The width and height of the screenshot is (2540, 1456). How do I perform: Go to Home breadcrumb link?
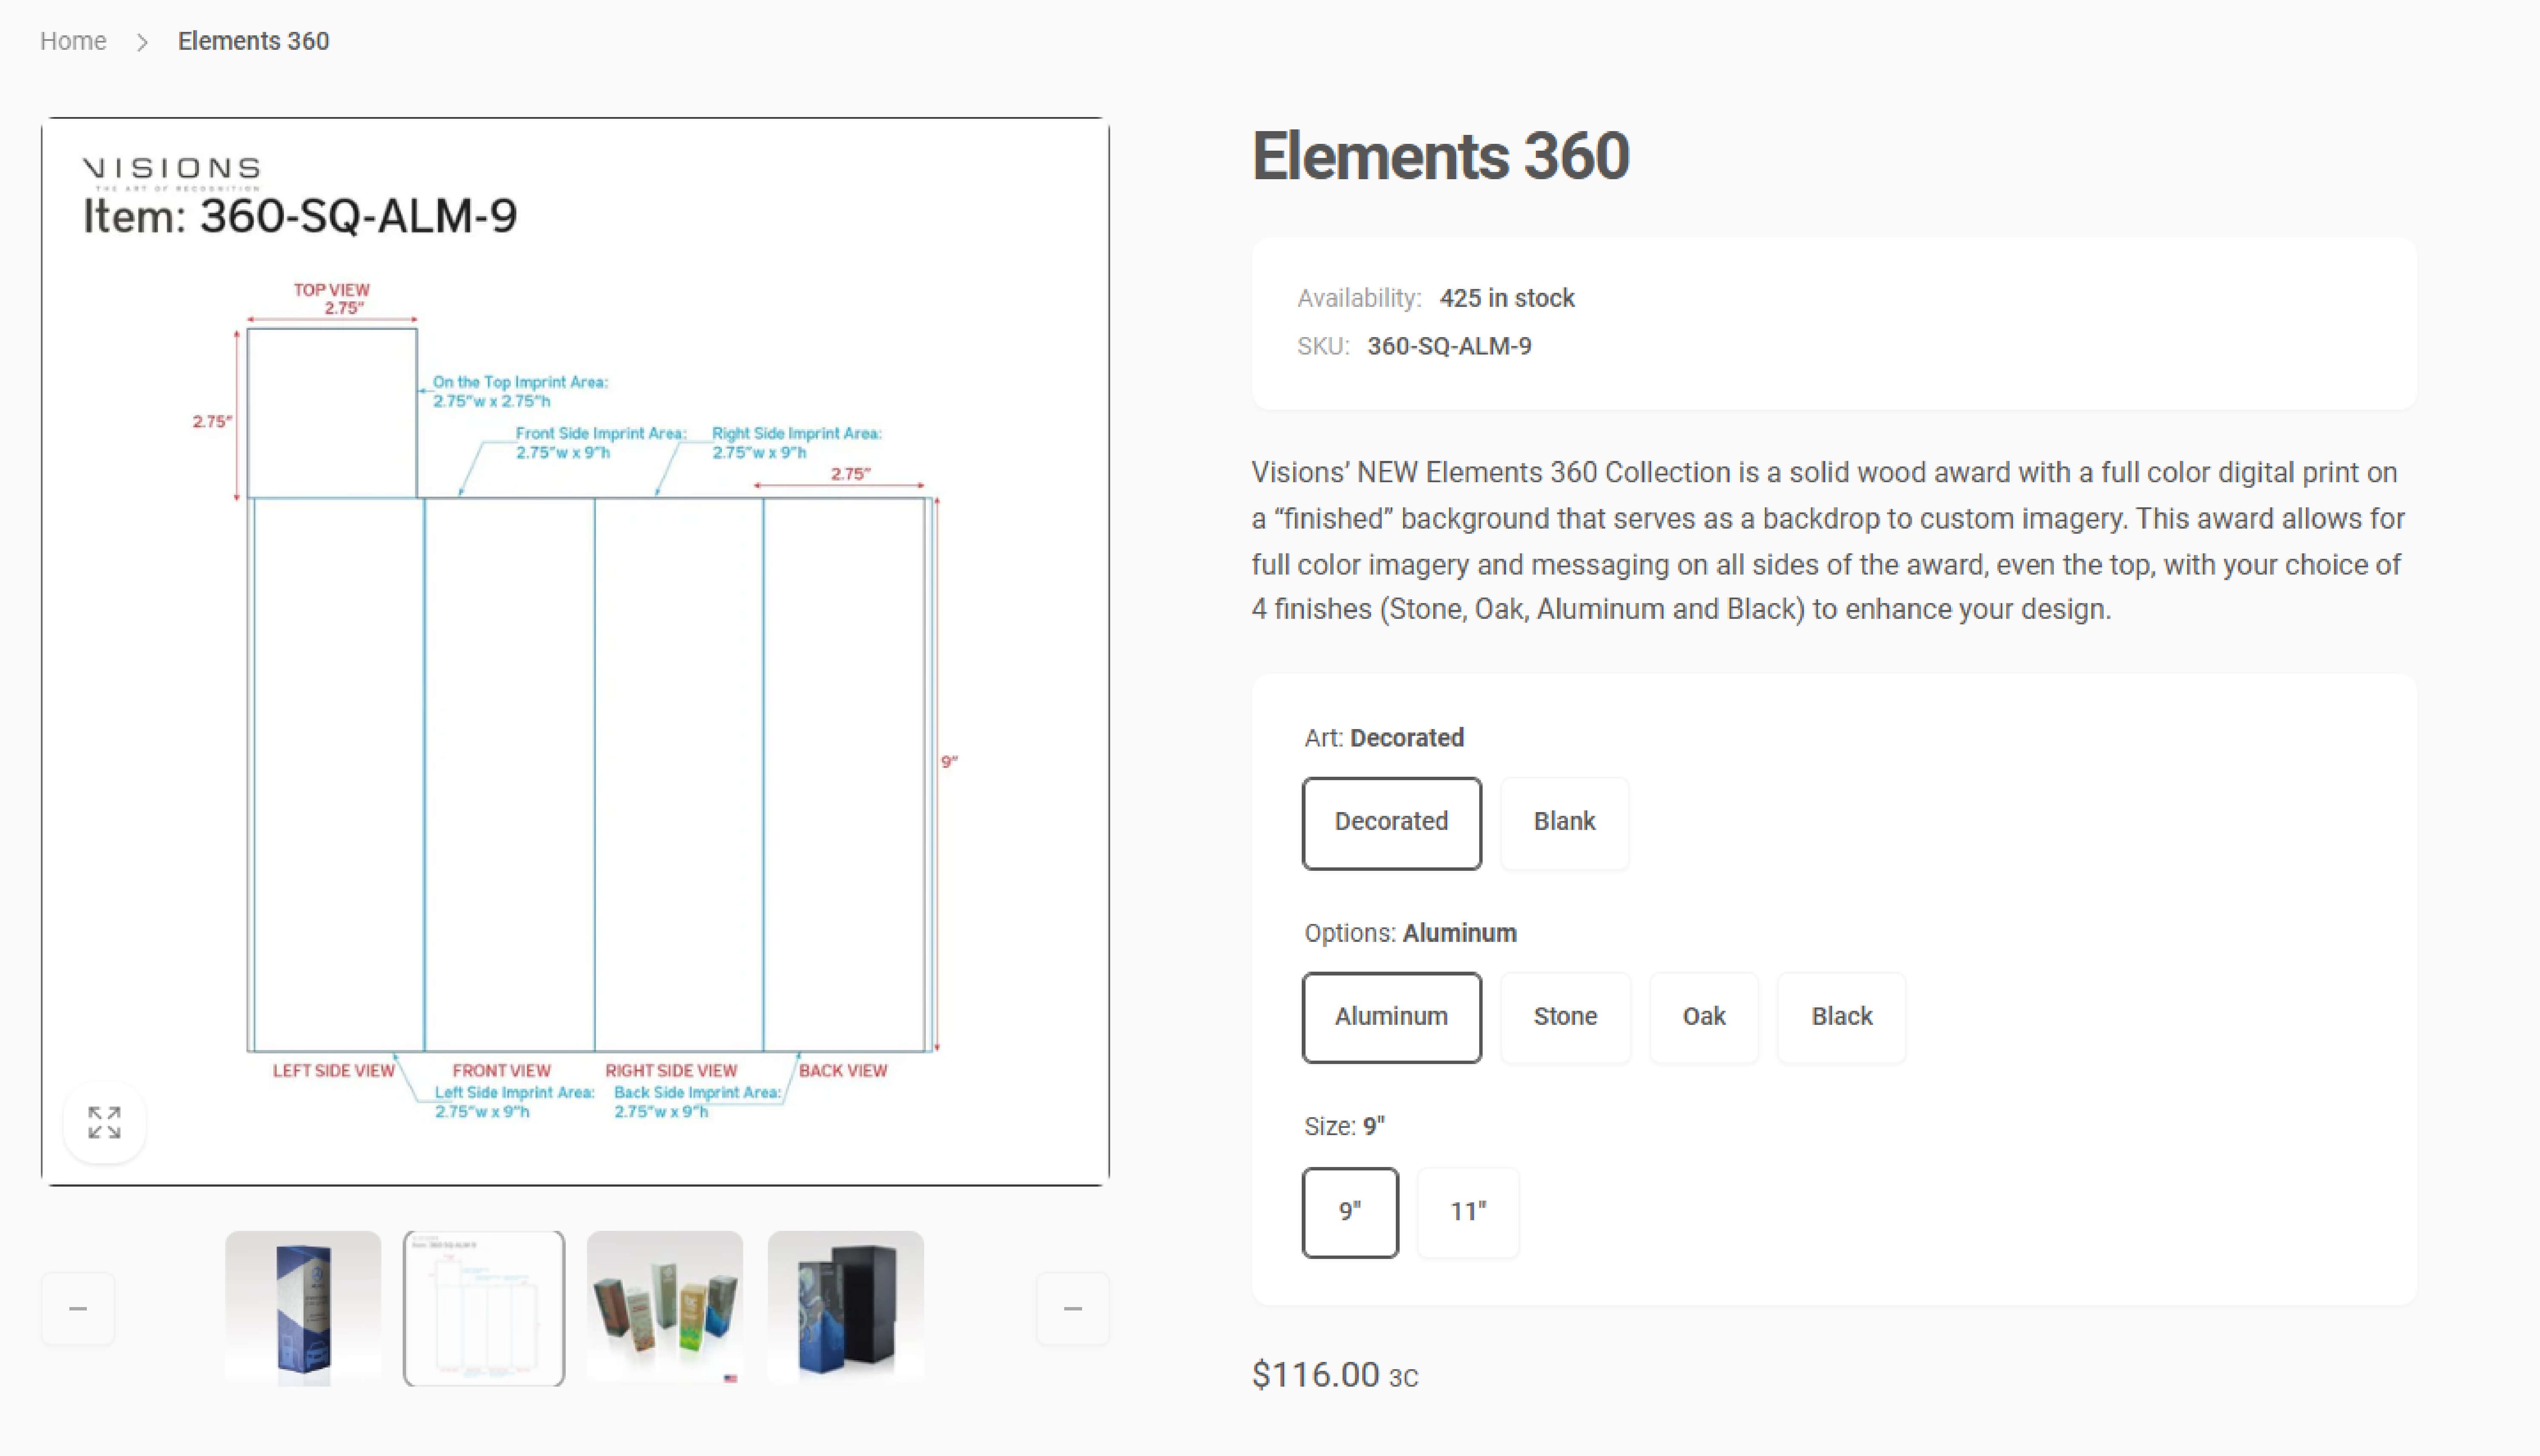click(x=73, y=41)
